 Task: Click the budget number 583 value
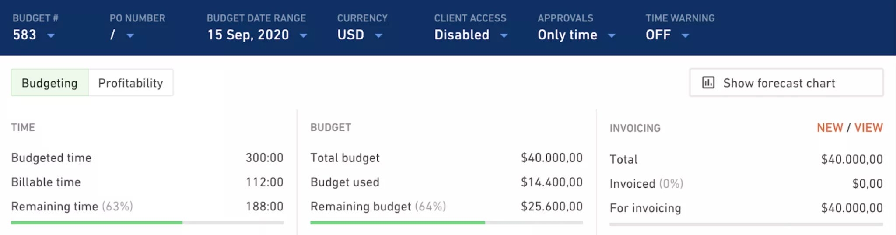point(24,35)
